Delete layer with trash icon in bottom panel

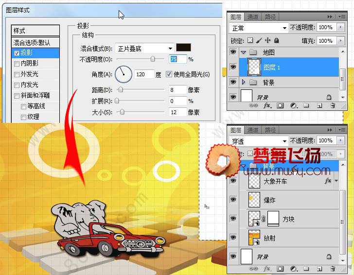(x=333, y=269)
